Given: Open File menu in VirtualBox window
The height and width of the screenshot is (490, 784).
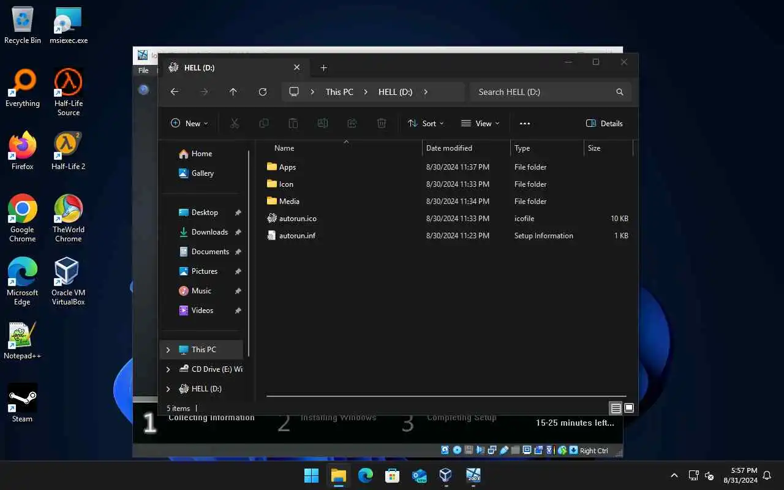Looking at the screenshot, I should pos(143,70).
